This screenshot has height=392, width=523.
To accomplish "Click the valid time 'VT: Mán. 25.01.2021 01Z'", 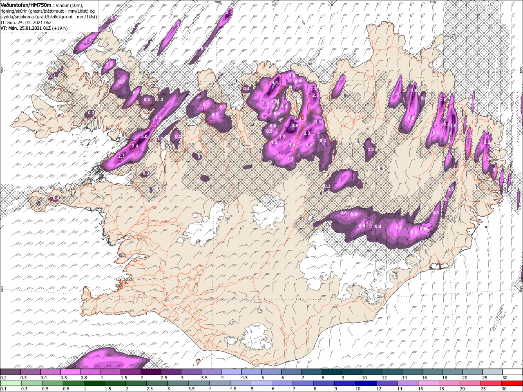I will [25, 28].
